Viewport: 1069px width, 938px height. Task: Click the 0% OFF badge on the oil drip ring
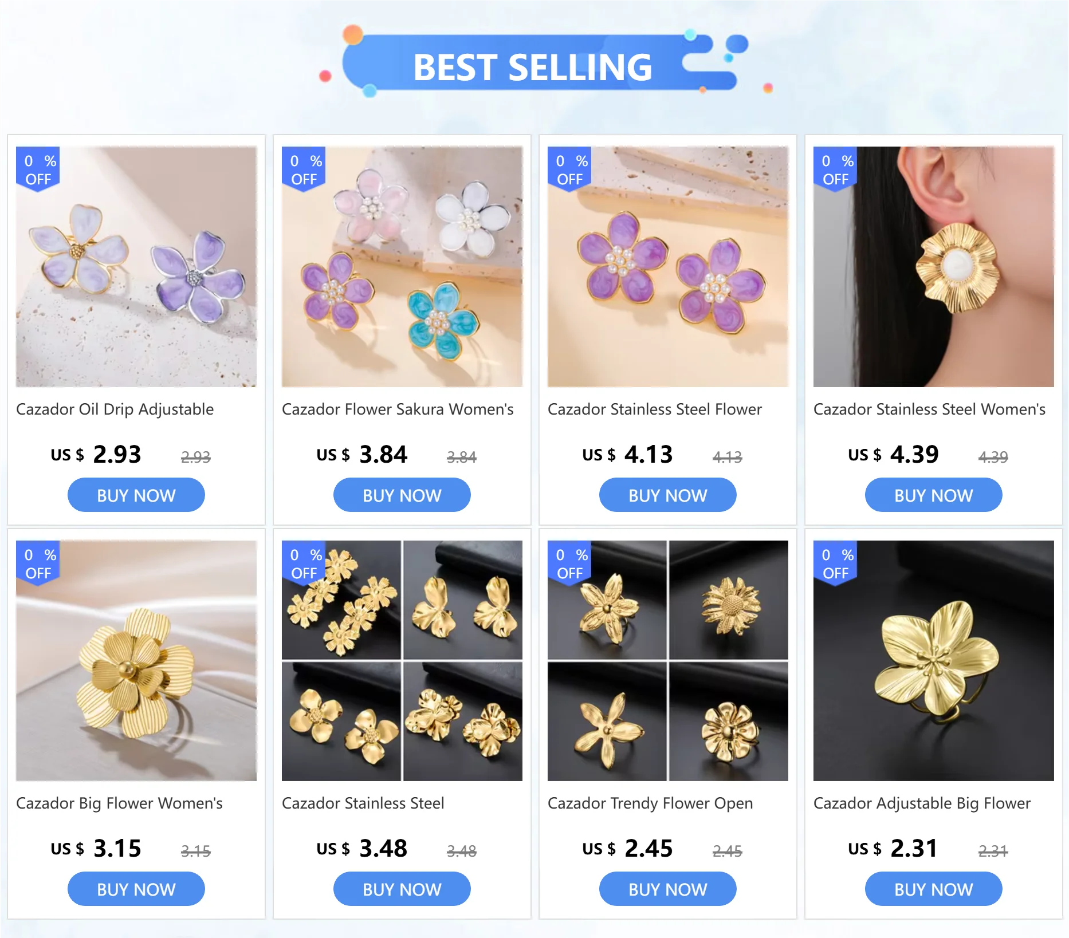point(38,170)
